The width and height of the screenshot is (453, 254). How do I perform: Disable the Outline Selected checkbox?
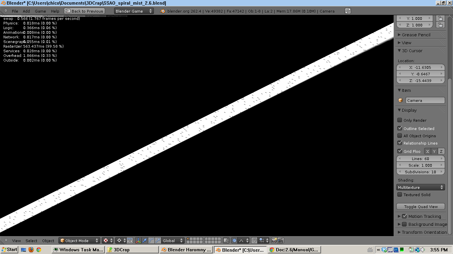point(400,128)
